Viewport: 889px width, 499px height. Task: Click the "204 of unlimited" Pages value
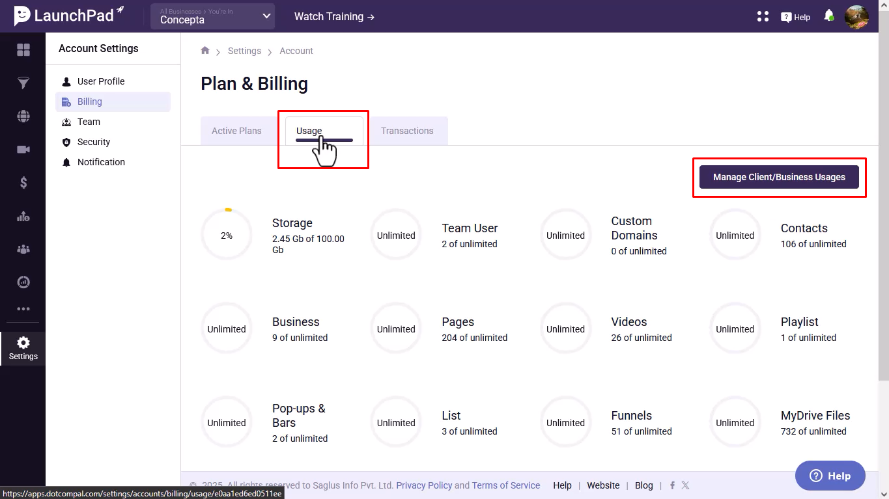(x=475, y=338)
